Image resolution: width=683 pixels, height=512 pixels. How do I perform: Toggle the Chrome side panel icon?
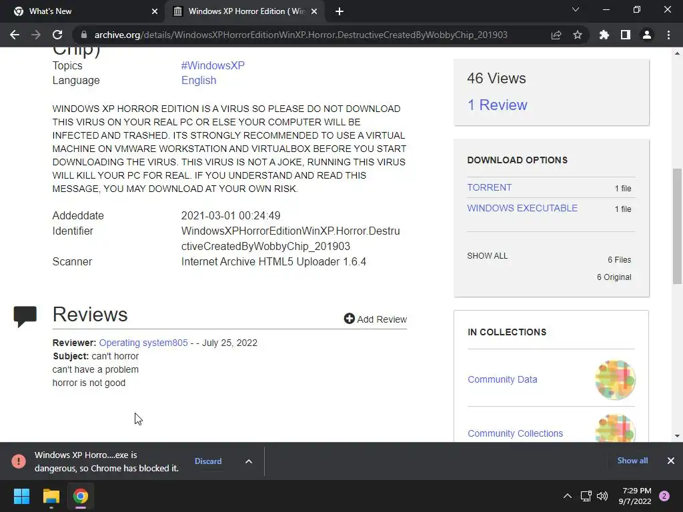(x=626, y=35)
